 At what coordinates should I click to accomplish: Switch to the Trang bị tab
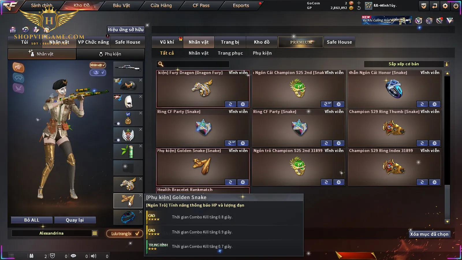click(230, 42)
